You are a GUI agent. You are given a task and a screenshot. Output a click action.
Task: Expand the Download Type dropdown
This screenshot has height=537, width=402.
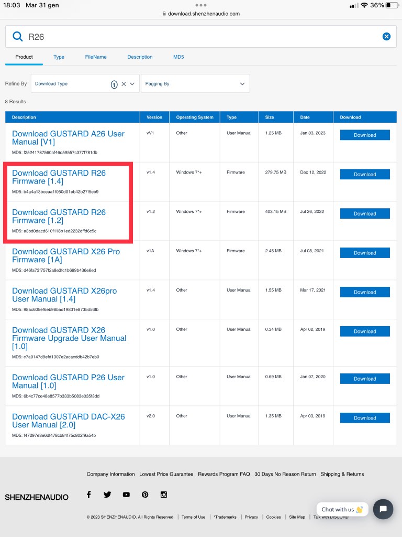[132, 83]
